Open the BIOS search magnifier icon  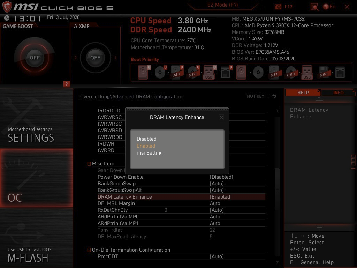314,7
